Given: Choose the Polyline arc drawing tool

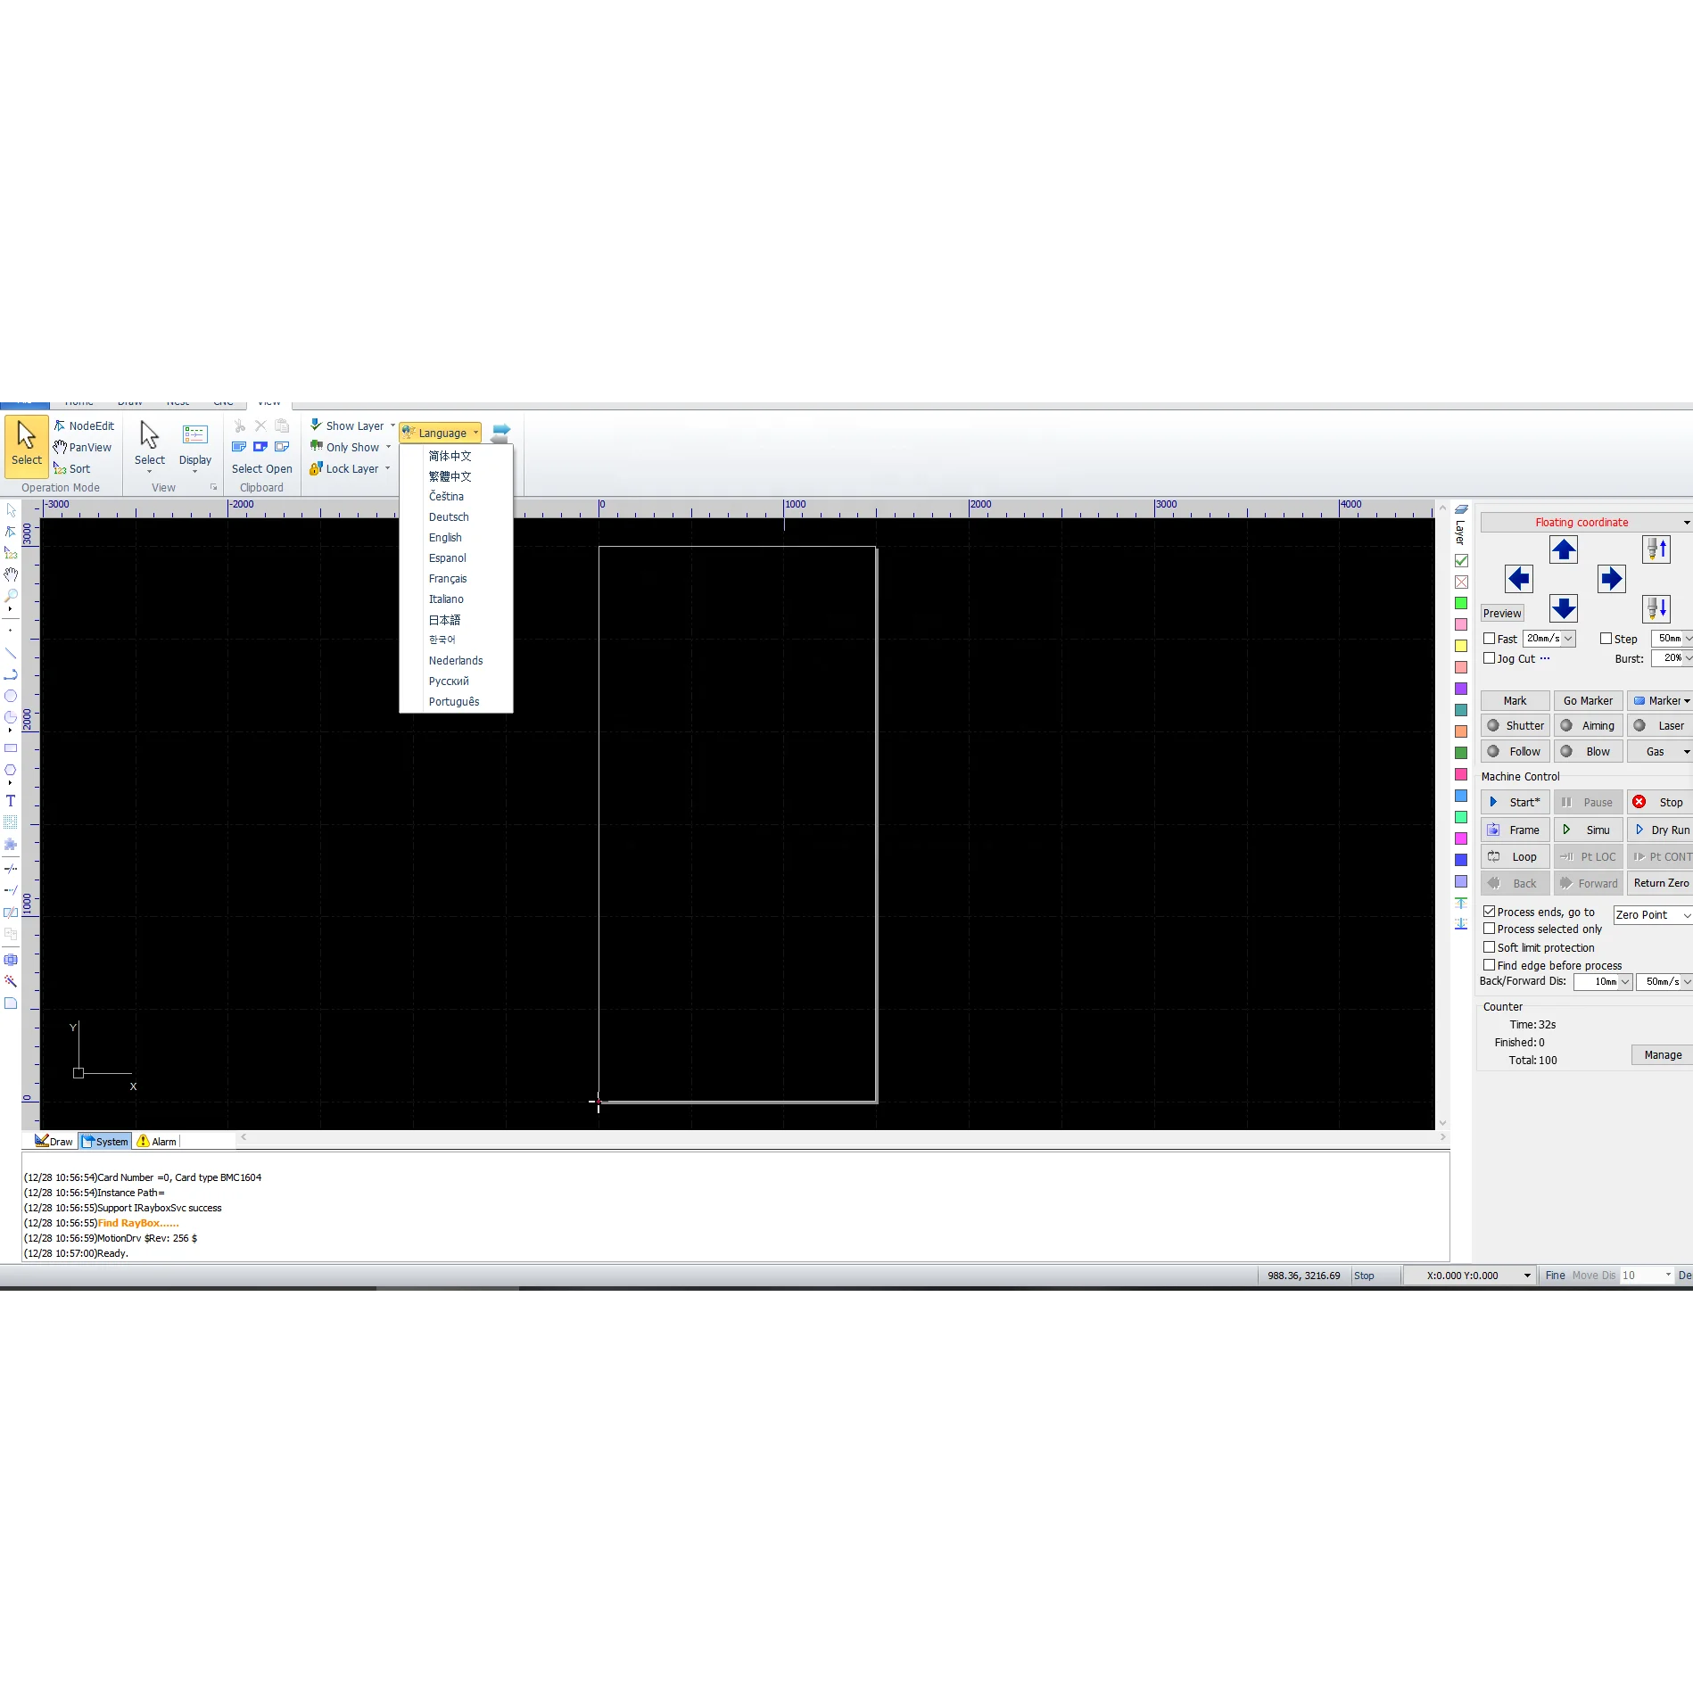Looking at the screenshot, I should pos(11,674).
